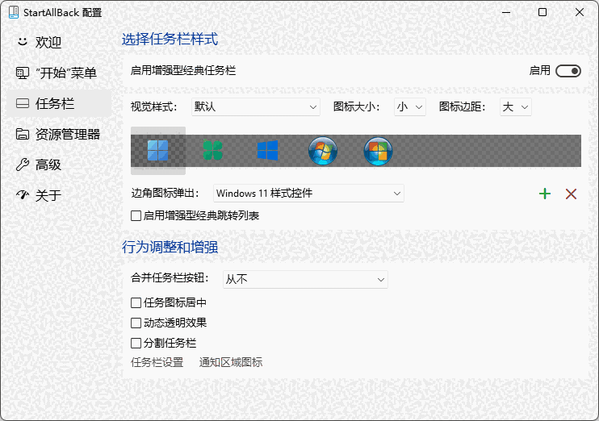599x421 pixels.
Task: Choose the last orb with the square colorful logo
Action: [378, 151]
